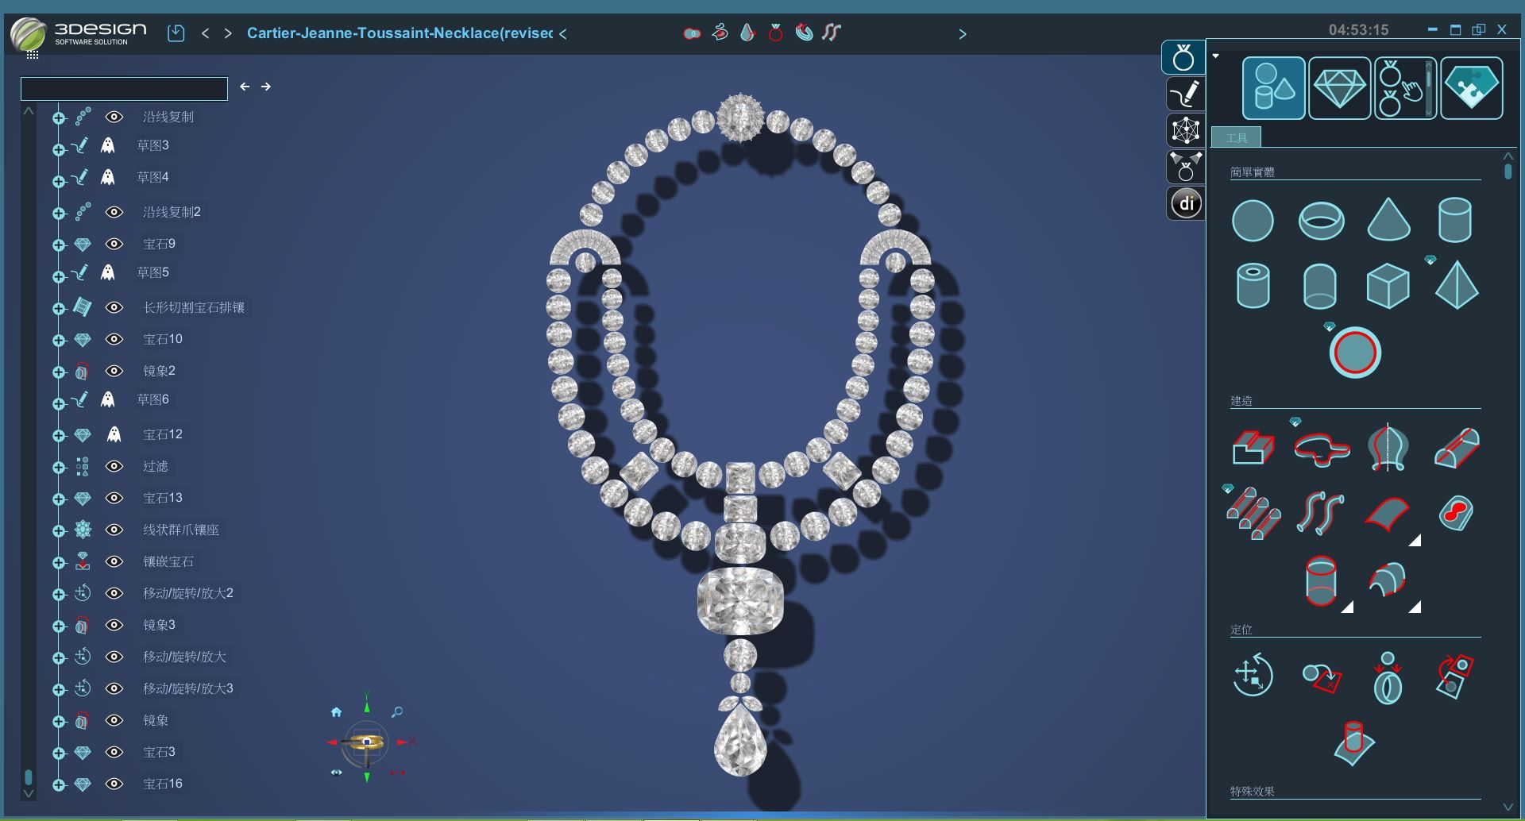Click the 3D orientation view gizmo ring
1525x821 pixels.
(x=366, y=742)
